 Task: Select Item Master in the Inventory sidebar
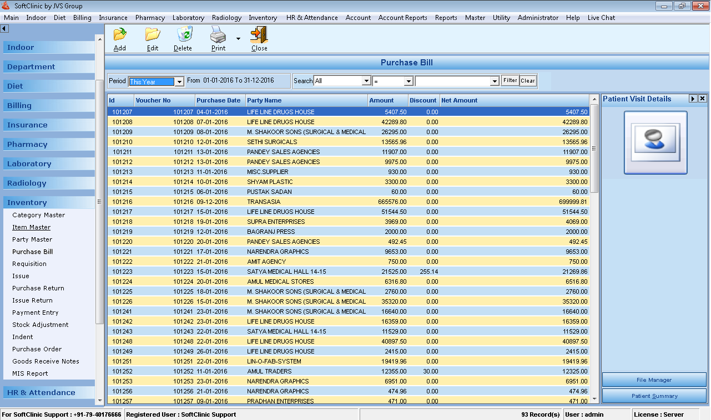pos(31,227)
